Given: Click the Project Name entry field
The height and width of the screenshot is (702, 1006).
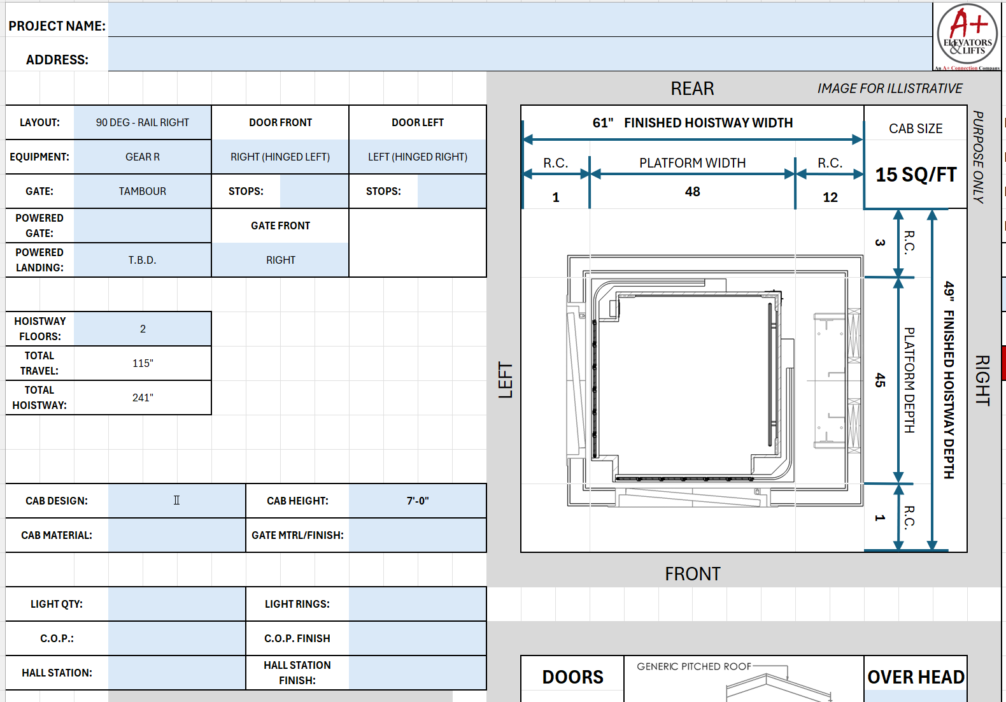Looking at the screenshot, I should 520,20.
